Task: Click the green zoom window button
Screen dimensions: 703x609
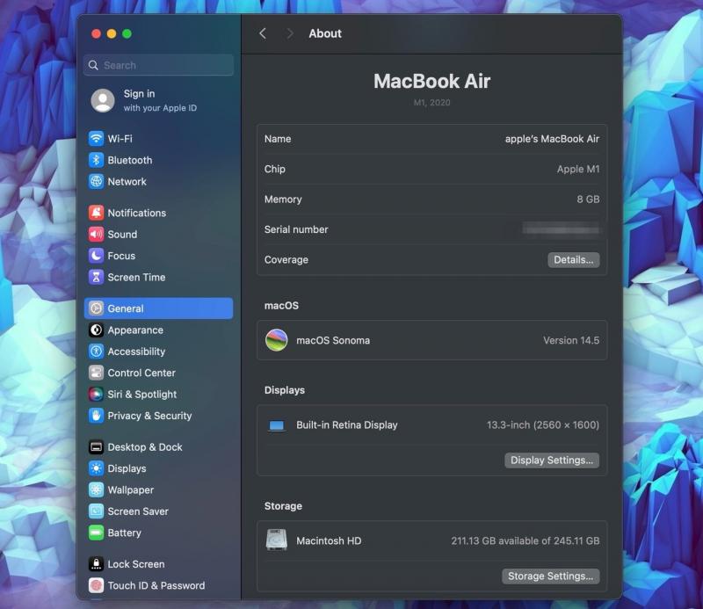Action: 127,33
